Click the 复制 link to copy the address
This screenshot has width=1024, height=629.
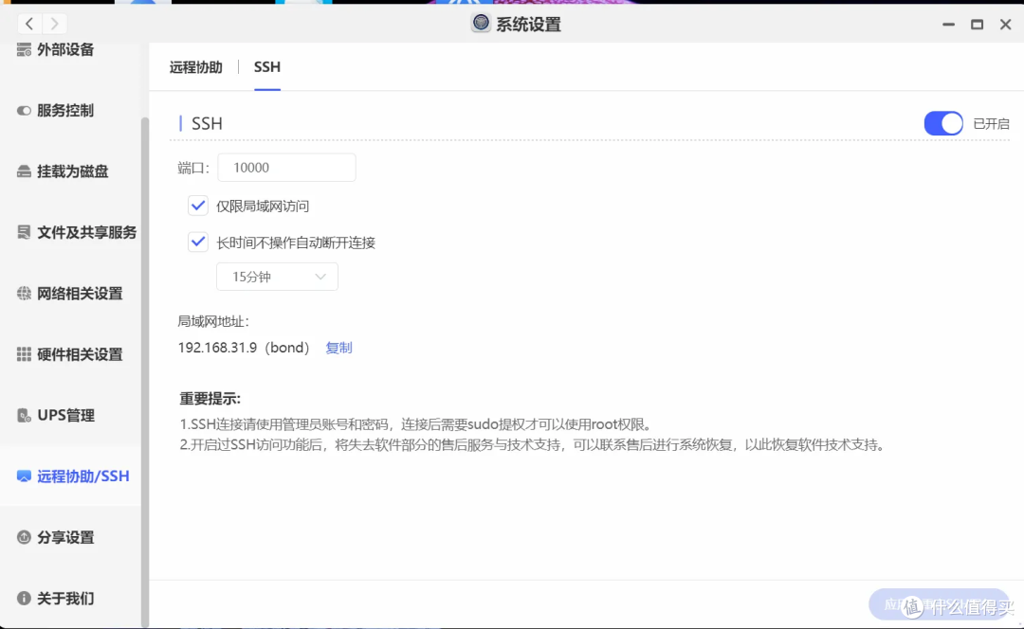(x=338, y=347)
